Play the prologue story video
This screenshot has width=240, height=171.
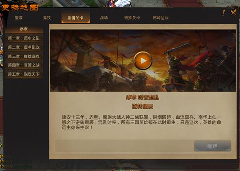[x=143, y=61]
